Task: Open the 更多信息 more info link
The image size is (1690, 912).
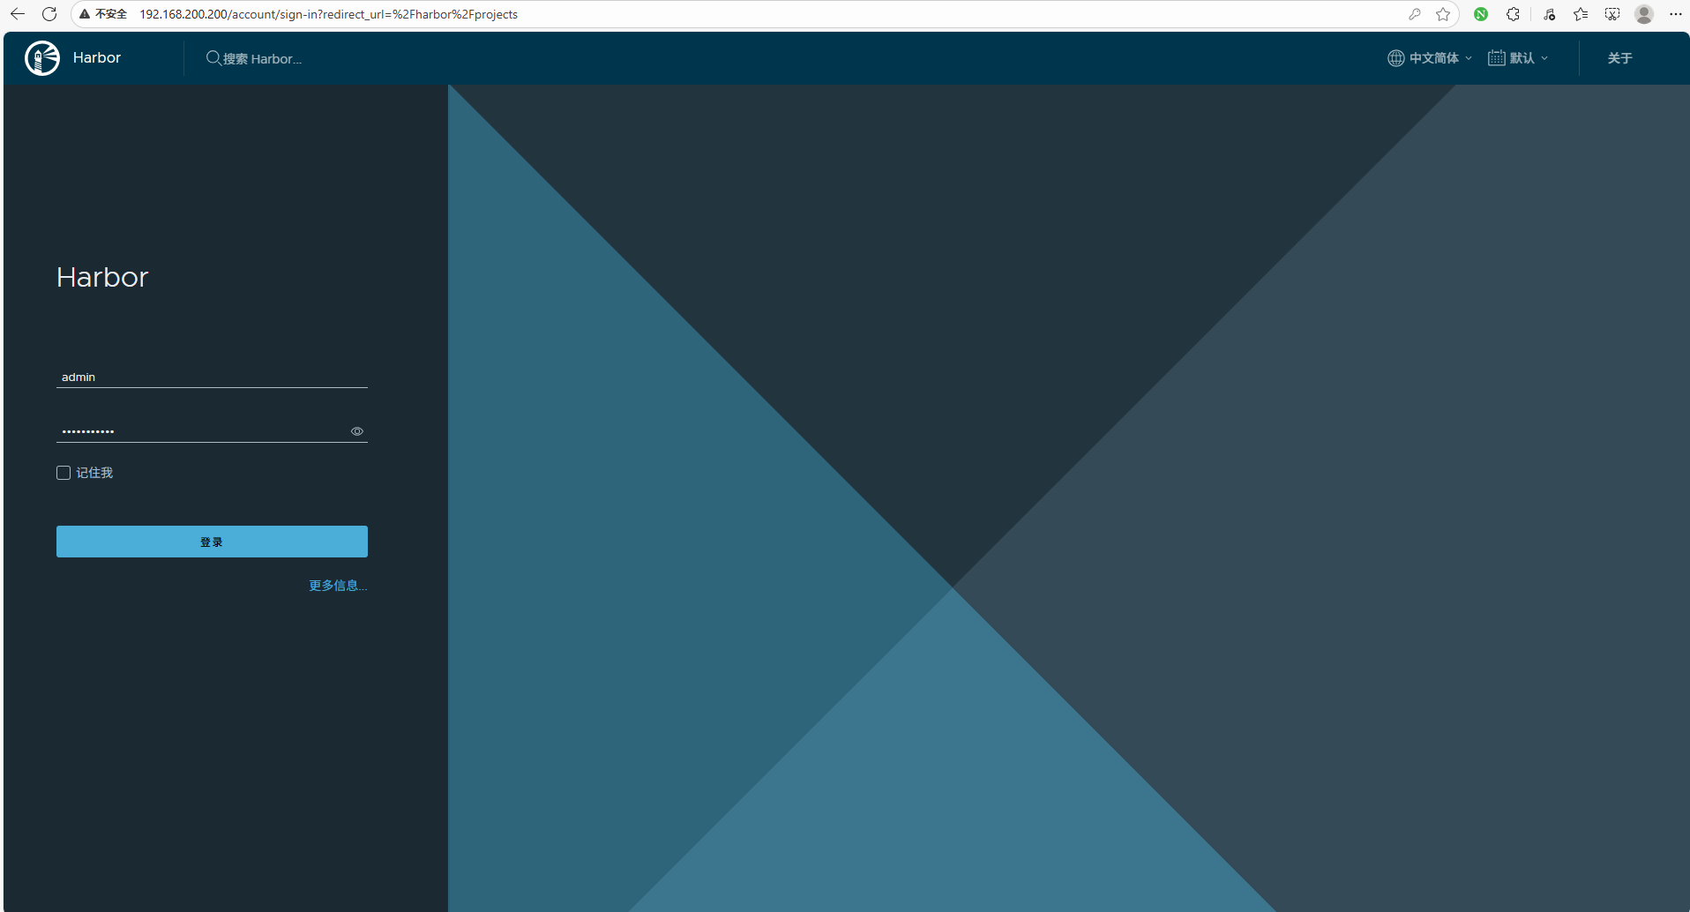Action: point(338,586)
